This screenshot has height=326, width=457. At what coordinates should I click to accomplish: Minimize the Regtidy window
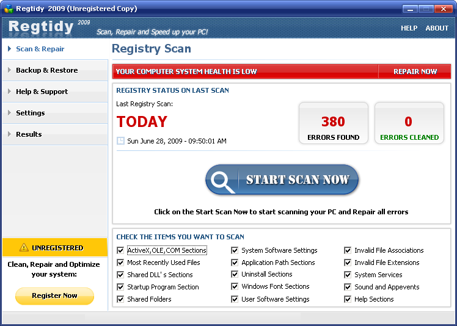[410, 9]
